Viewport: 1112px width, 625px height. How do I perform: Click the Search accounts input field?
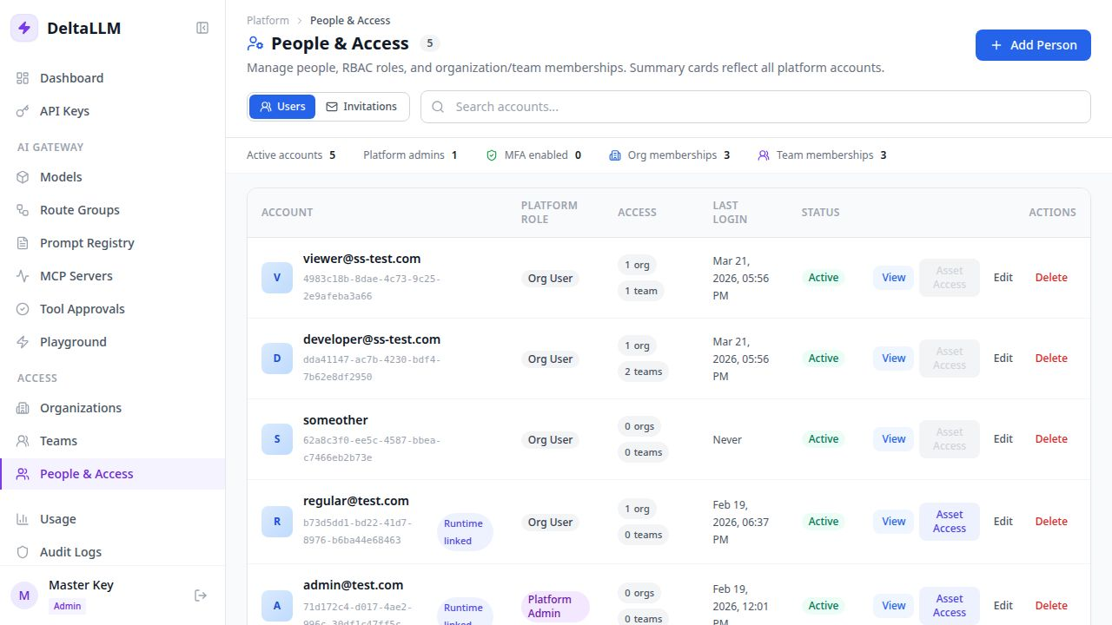[756, 107]
